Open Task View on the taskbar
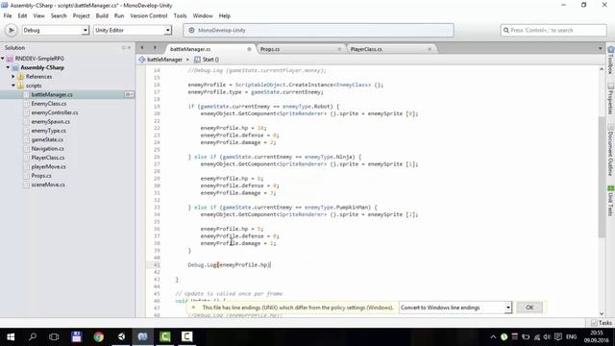The width and height of the screenshot is (615, 346). coord(54,337)
